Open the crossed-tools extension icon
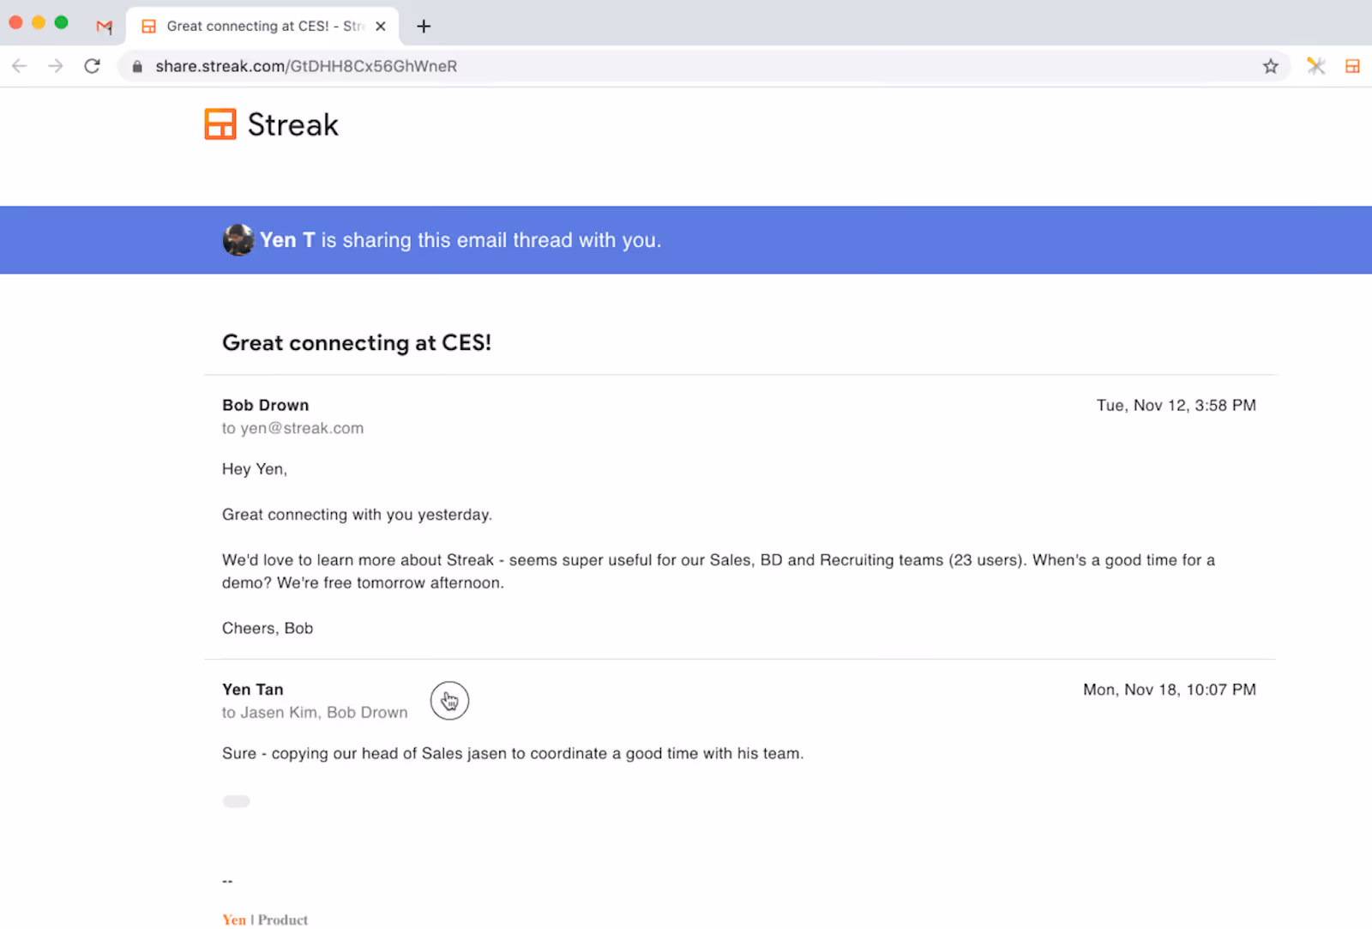The width and height of the screenshot is (1372, 929). [1316, 66]
